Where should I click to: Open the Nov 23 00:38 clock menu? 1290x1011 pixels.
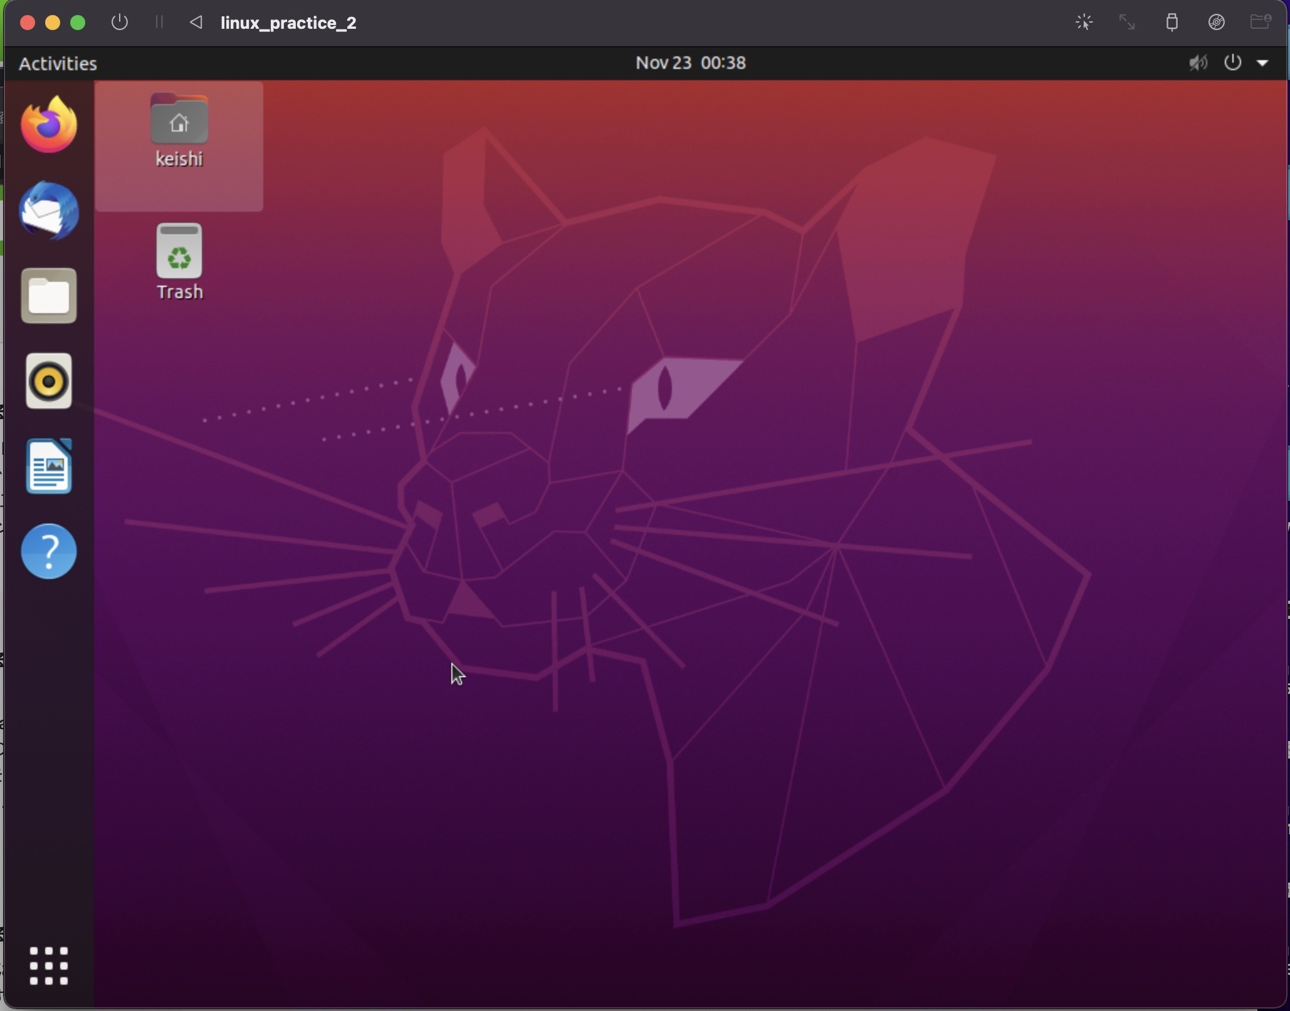[x=690, y=63]
